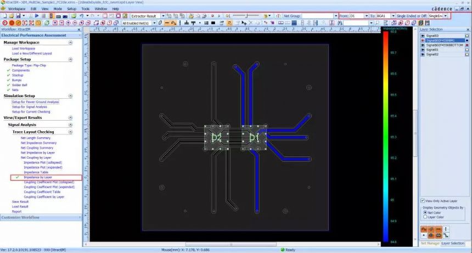The height and width of the screenshot is (253, 472).
Task: Click the zoom-in box icon
Action: click(x=55, y=23)
